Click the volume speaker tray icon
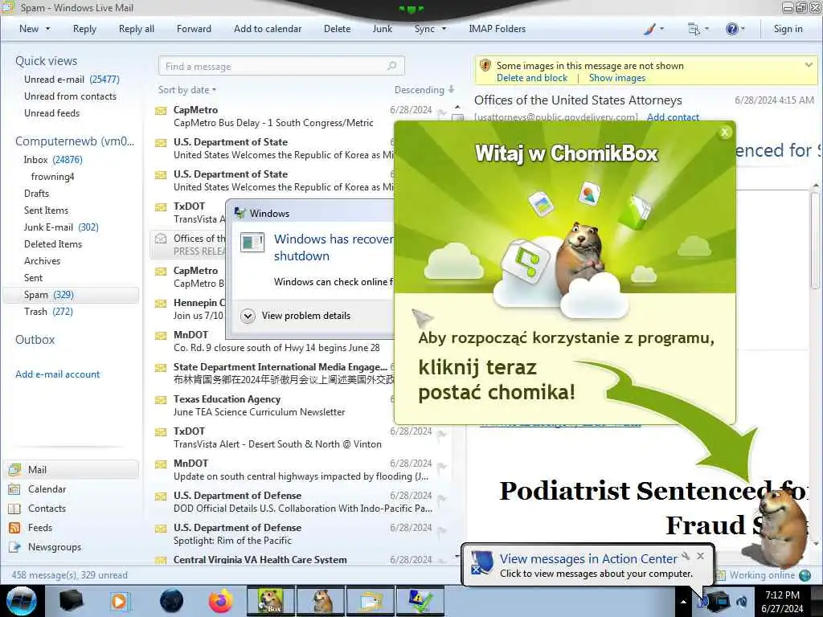 coord(742,602)
